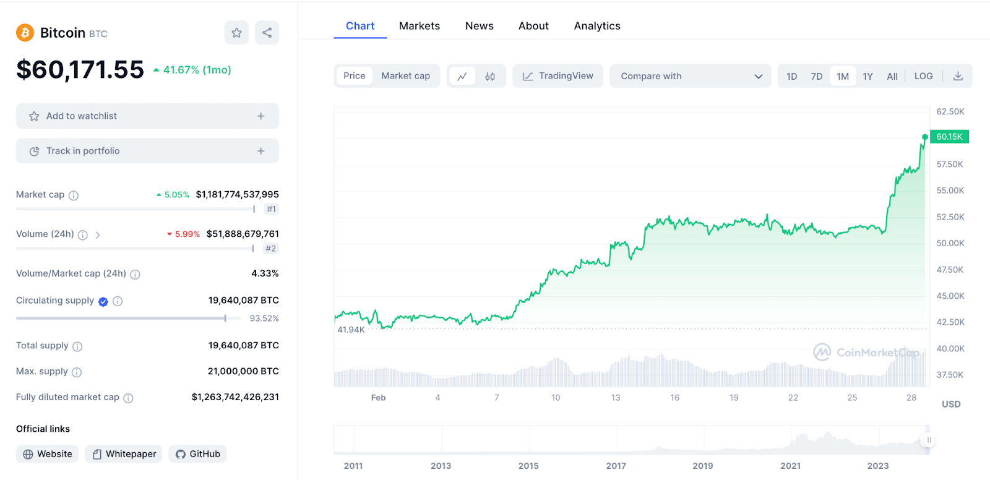Click the GitHub logo icon
This screenshot has height=480, width=990.
point(181,454)
